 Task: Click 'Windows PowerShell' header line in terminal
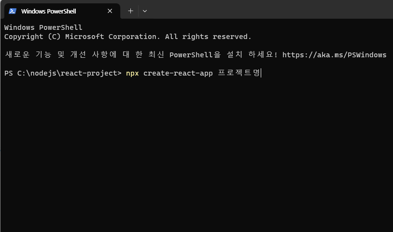tap(43, 27)
